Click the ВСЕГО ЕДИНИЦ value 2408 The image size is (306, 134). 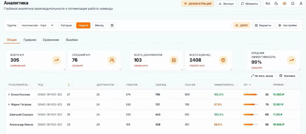point(195,60)
